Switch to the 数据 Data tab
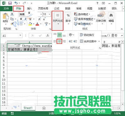This screenshot has width=125, height=116. click(68, 8)
